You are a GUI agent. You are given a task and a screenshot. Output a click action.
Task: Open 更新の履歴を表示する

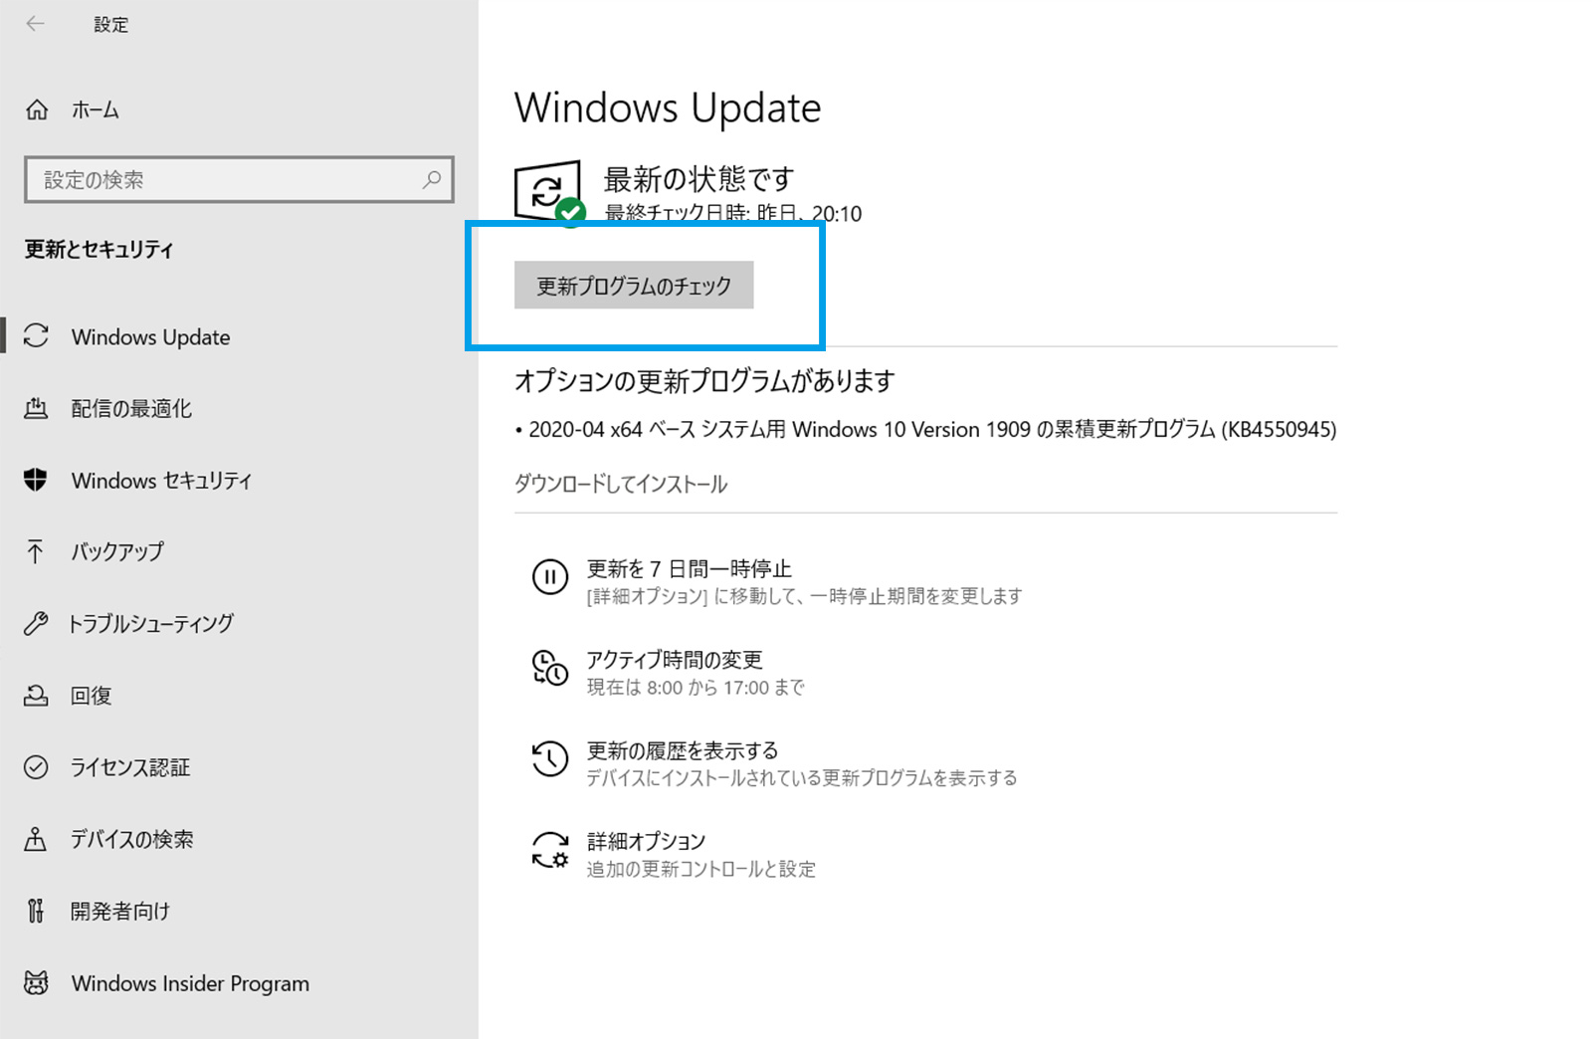tap(683, 750)
